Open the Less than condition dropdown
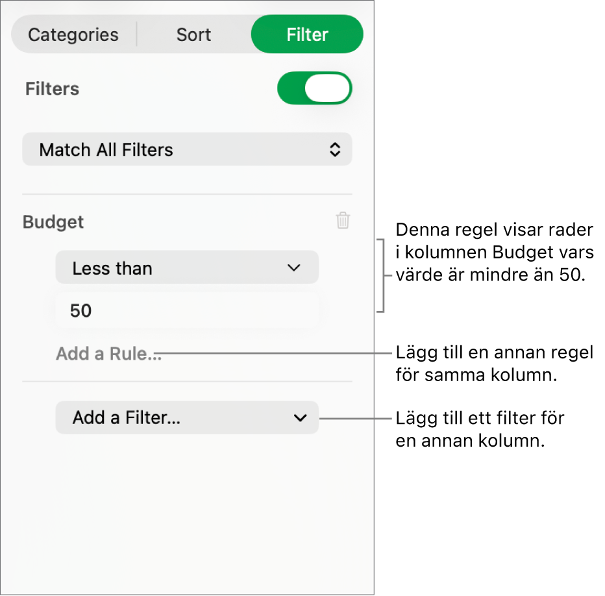 tap(187, 267)
